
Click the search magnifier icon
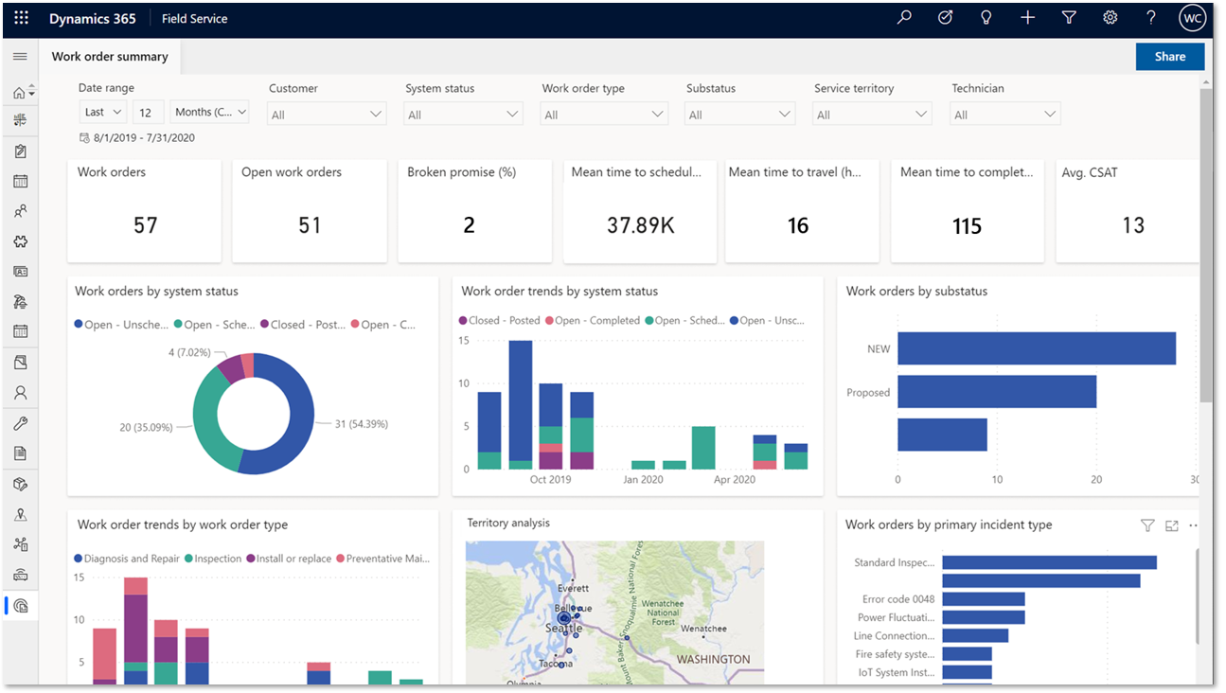click(x=904, y=18)
